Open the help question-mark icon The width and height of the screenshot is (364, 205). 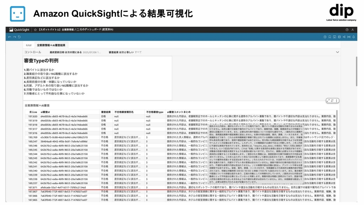pos(347,30)
